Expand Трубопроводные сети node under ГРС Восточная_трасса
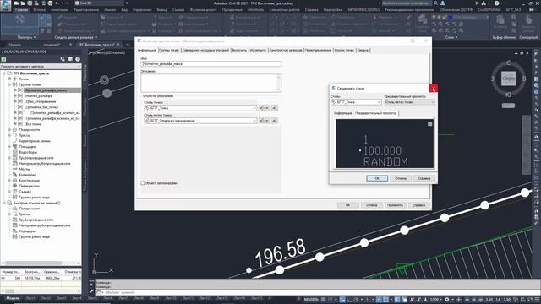Screen dimensions: 541x304 tap(9, 158)
